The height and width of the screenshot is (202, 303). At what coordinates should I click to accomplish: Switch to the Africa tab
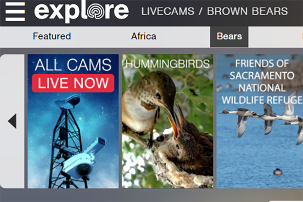point(143,36)
